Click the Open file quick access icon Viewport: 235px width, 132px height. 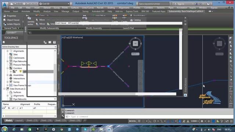15,4
